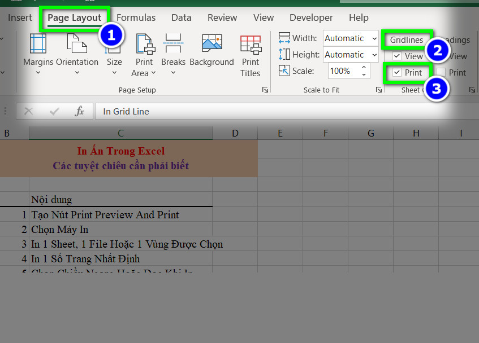479x343 pixels.
Task: Open the Margins dropdown
Action: click(x=38, y=54)
